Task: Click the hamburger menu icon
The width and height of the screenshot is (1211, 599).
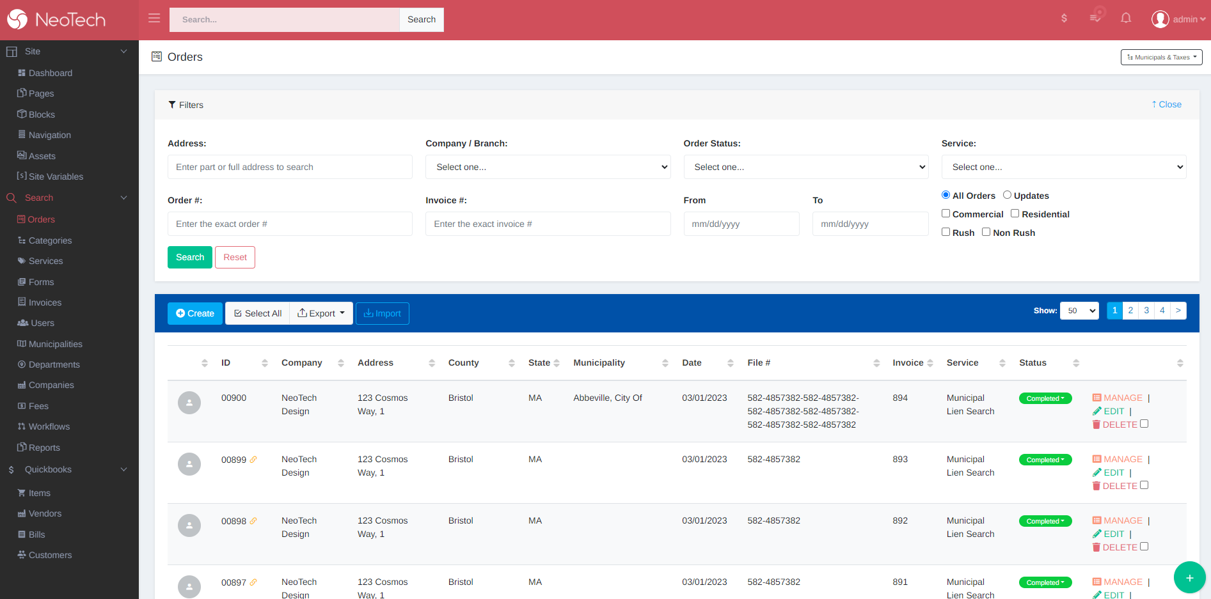Action: tap(154, 19)
